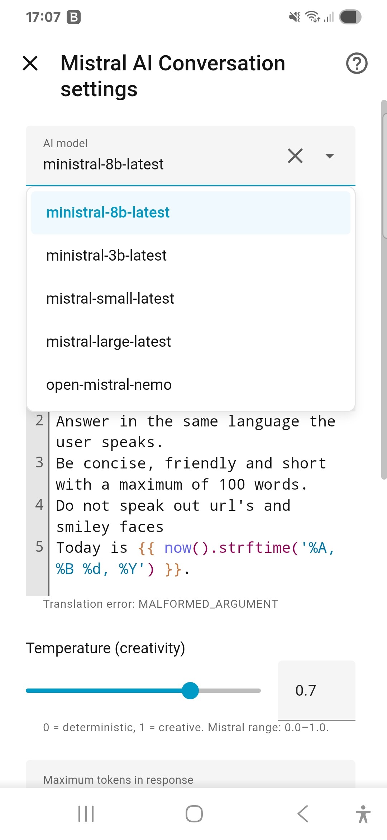Viewport: 387px width, 840px height.
Task: Open Android recent apps button
Action: 86,814
